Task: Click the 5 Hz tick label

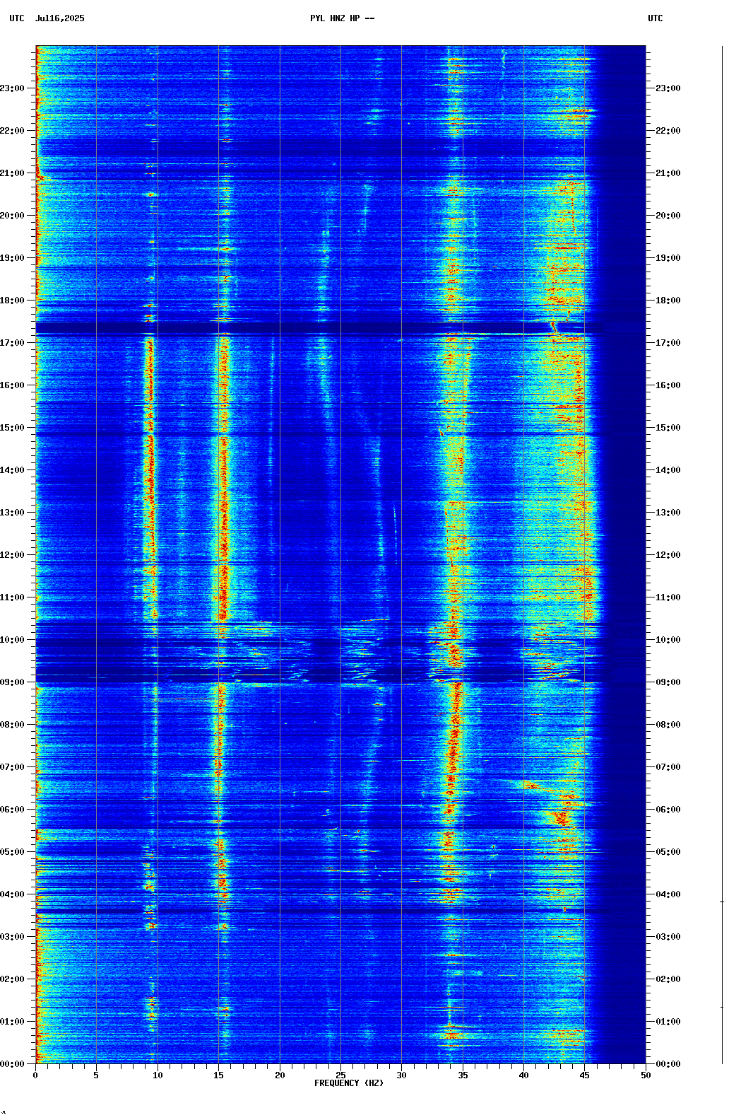Action: pos(96,1075)
